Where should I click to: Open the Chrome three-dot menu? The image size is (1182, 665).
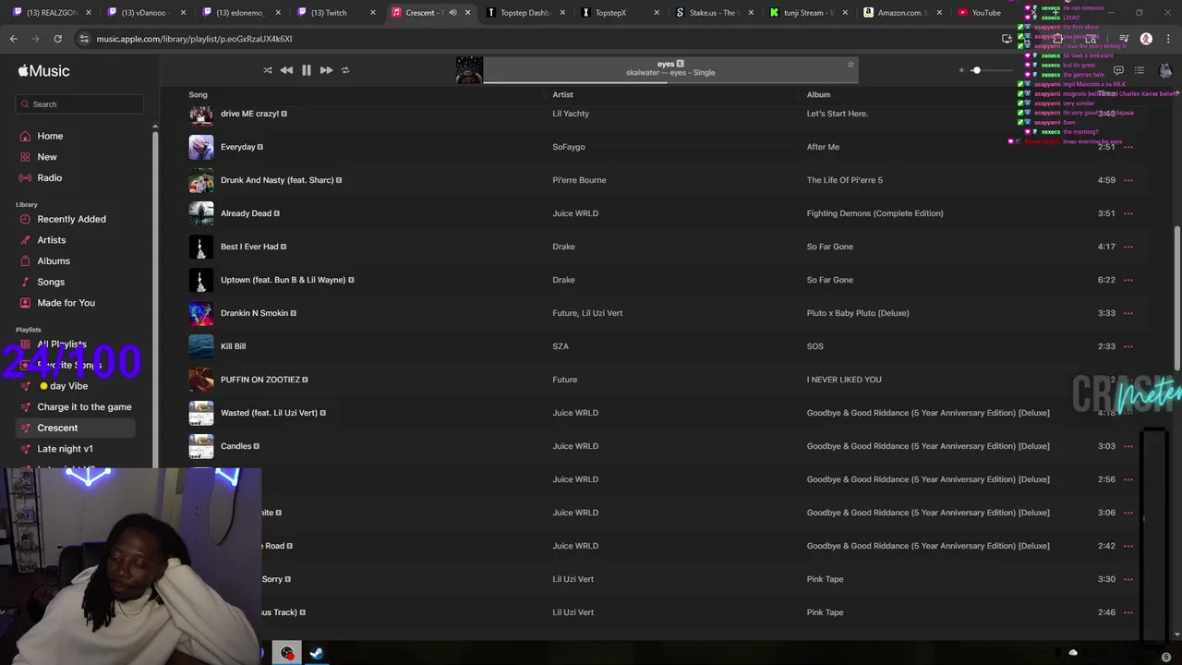[1168, 39]
